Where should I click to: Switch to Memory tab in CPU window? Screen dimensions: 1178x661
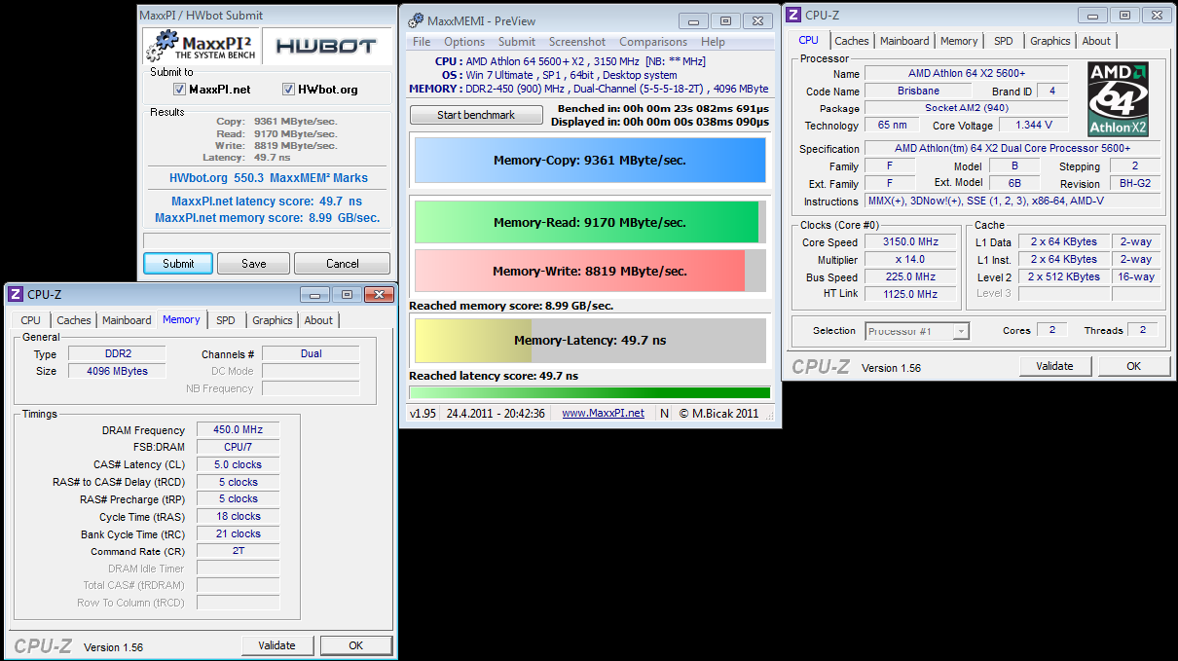tap(959, 41)
